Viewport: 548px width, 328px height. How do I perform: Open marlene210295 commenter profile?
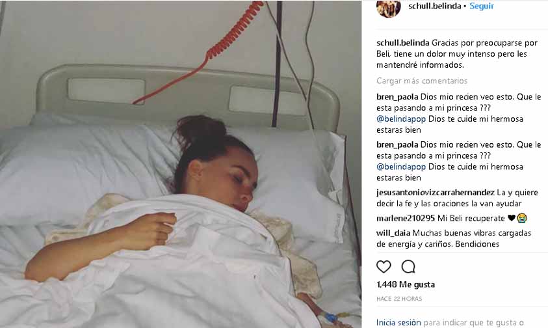point(406,218)
